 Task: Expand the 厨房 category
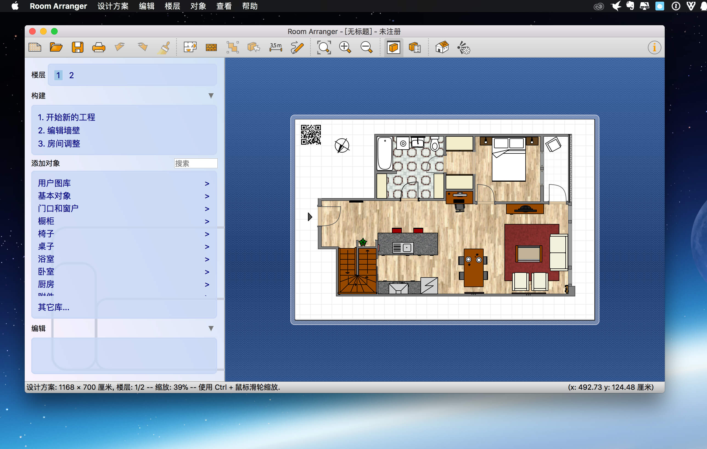pyautogui.click(x=124, y=284)
